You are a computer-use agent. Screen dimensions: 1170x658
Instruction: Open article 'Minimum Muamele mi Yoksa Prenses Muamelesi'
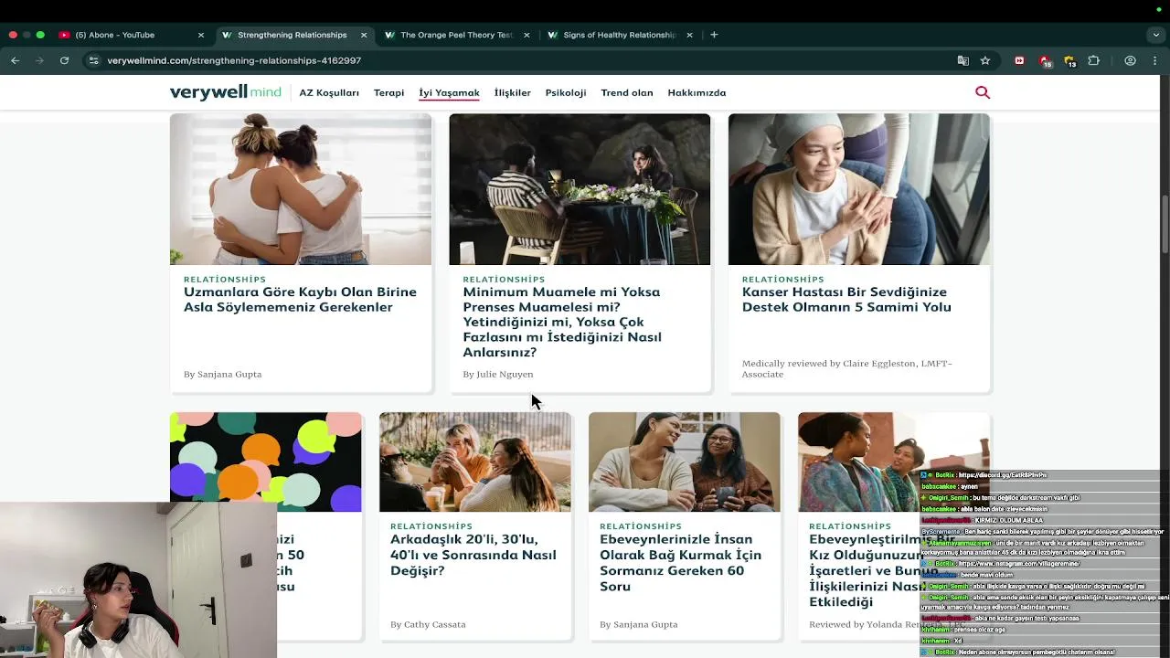pyautogui.click(x=562, y=322)
